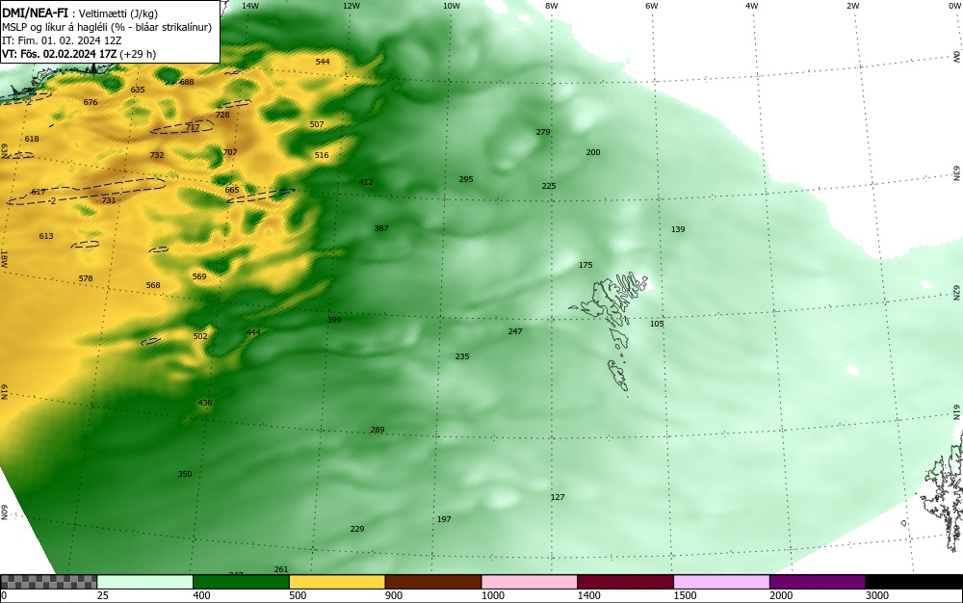Click the map value 200

593,152
